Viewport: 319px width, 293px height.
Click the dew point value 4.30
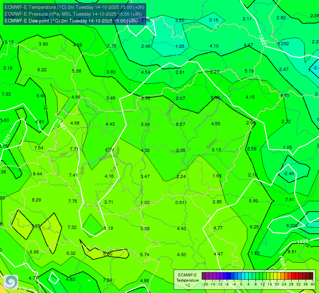[x=181, y=255]
